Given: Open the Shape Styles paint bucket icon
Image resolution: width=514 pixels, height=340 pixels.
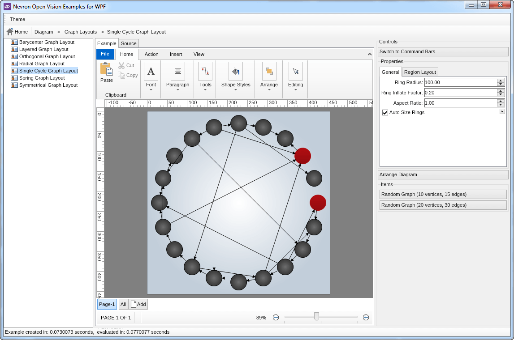Looking at the screenshot, I should click(x=236, y=71).
